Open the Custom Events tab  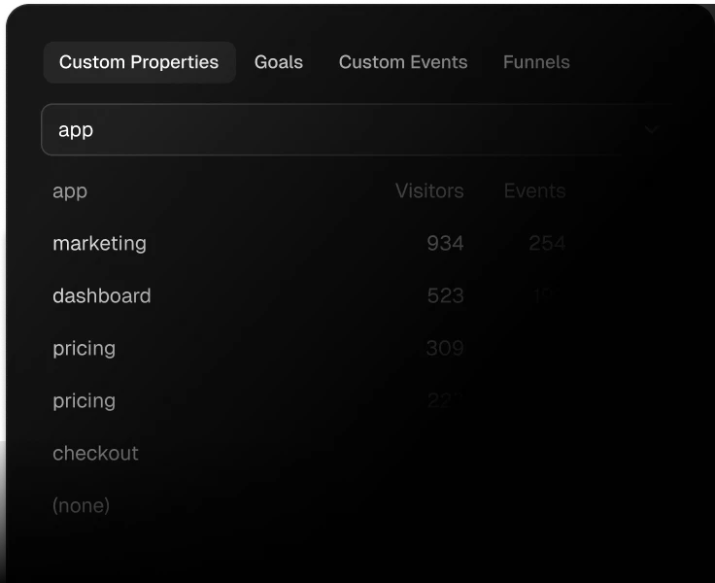[x=403, y=62]
